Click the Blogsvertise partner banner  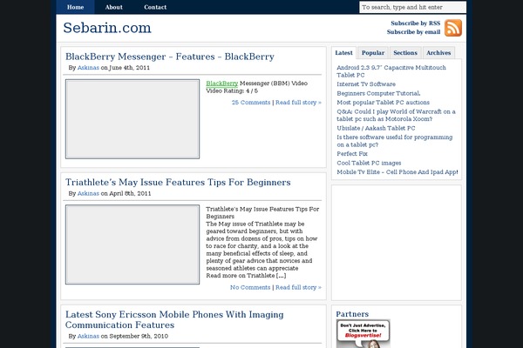coord(363,334)
